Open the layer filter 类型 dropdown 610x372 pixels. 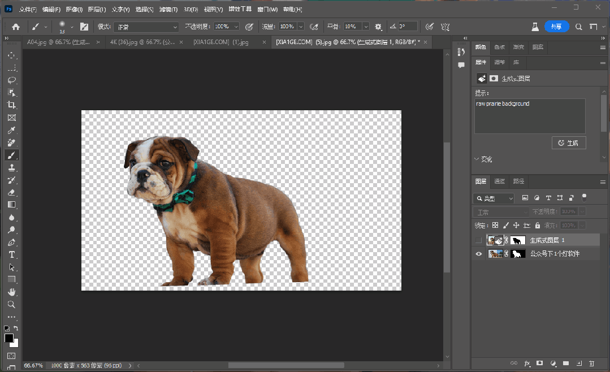coord(494,198)
